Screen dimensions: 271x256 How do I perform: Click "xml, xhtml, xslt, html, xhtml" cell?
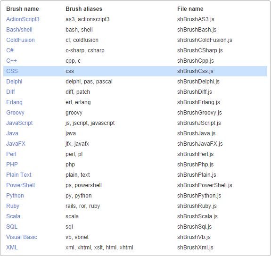(99, 248)
